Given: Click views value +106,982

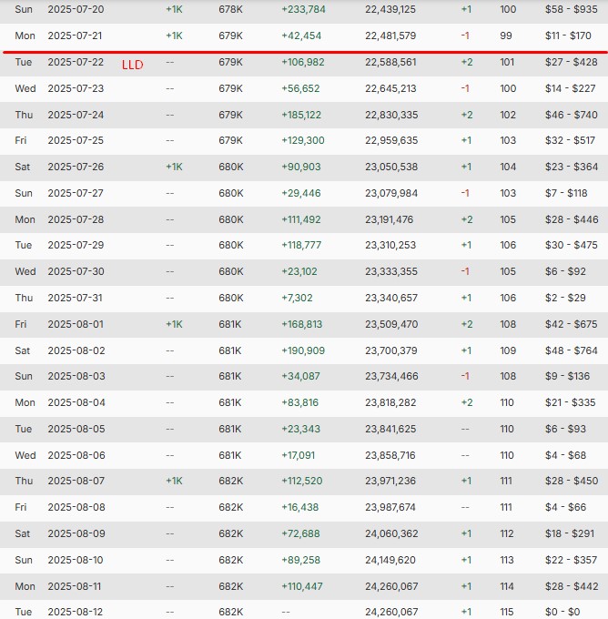Looking at the screenshot, I should click(303, 62).
